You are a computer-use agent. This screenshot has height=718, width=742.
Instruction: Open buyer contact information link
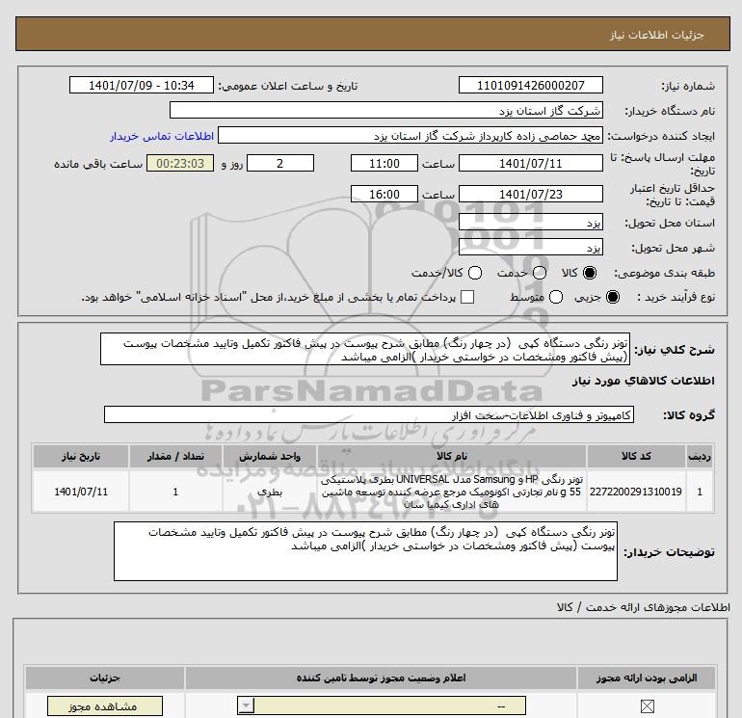[x=162, y=136]
